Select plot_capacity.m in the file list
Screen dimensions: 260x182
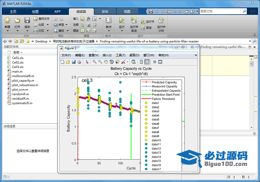point(23,80)
